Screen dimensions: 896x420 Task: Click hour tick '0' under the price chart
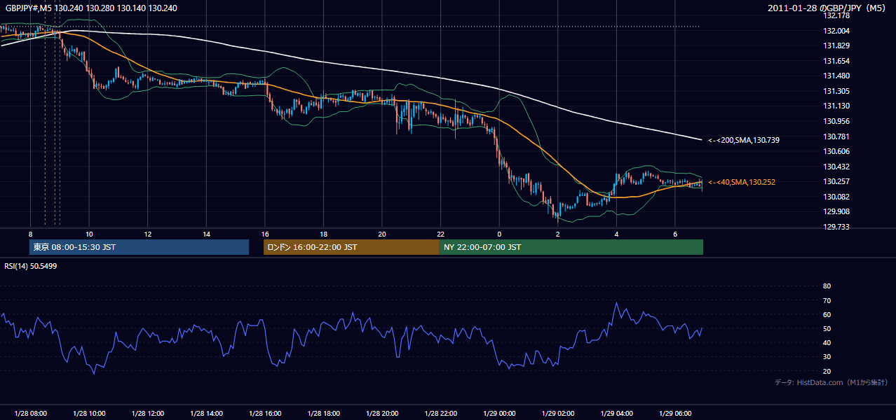click(499, 234)
